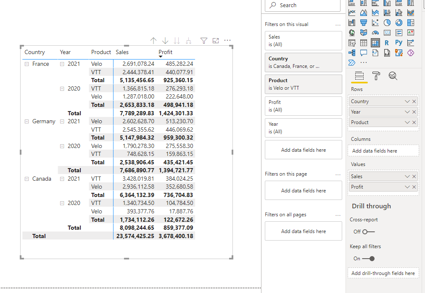Click the filter pane Search box
Screen dimensions: 425x293
point(303,5)
